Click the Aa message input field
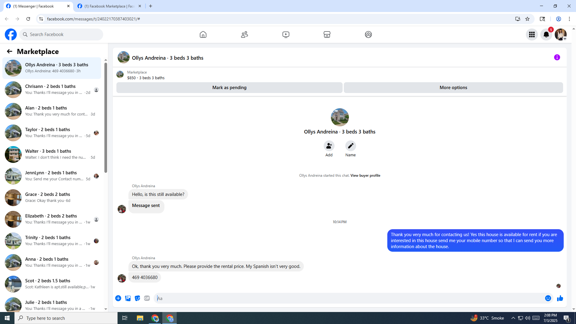This screenshot has height=324, width=576. point(348,298)
